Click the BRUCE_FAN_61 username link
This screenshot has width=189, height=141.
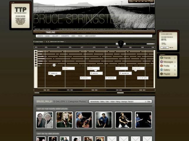point(44,102)
